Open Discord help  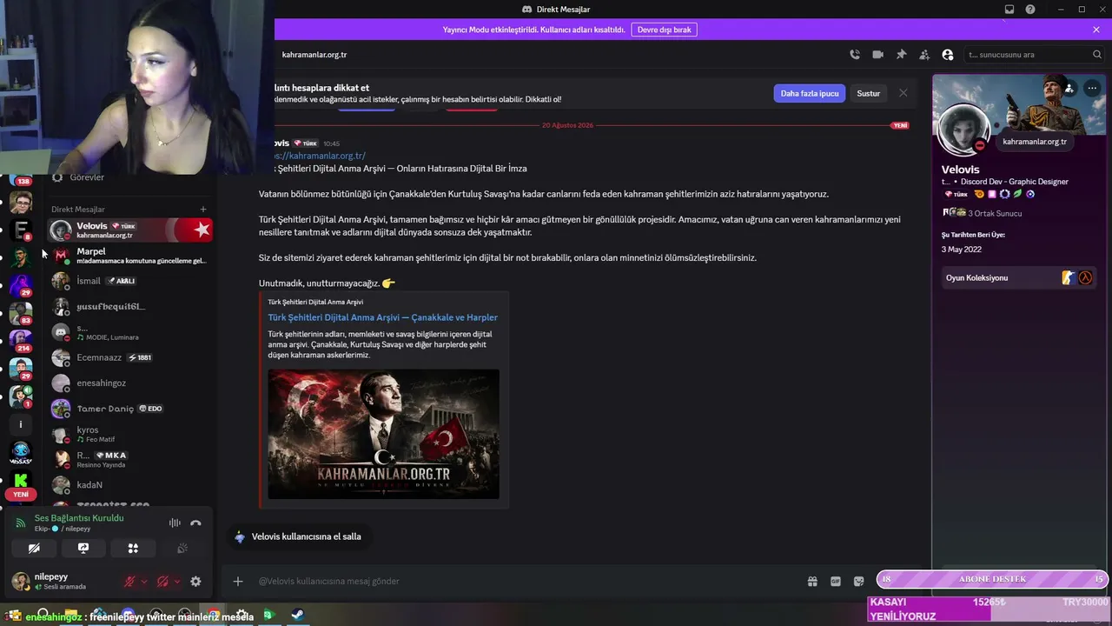[1030, 10]
